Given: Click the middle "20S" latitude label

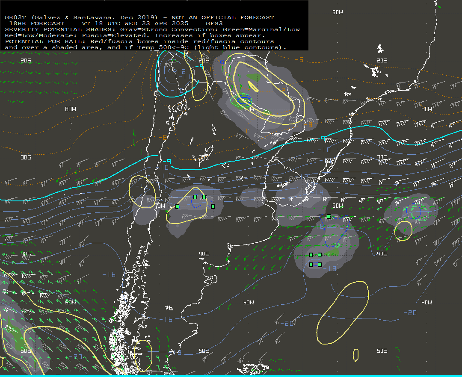Looking at the screenshot, I should (204, 60).
